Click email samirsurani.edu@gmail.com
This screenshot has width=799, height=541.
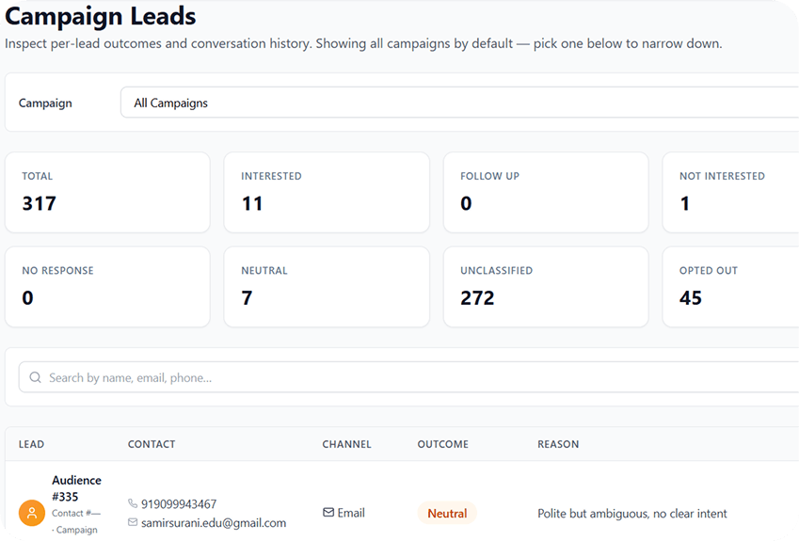pos(214,523)
